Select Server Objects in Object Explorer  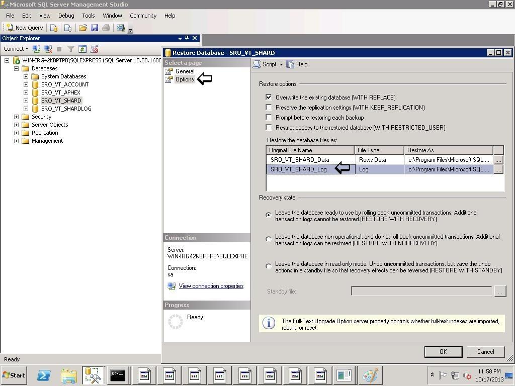50,125
